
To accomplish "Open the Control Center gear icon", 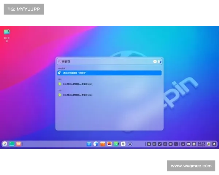I will click(x=130, y=144).
